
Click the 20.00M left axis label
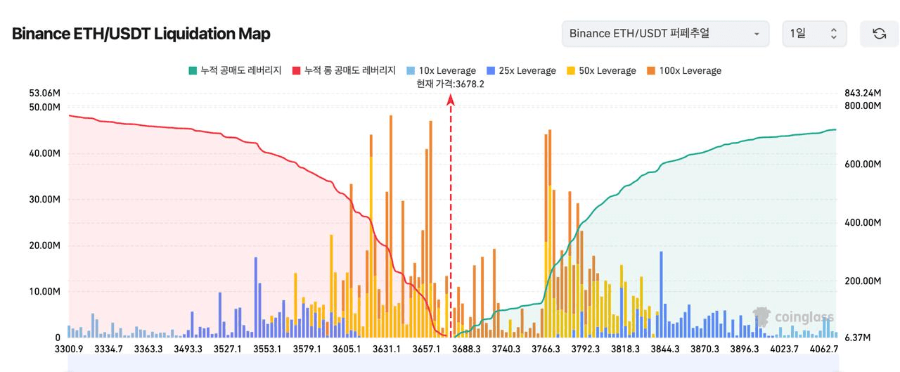45,245
